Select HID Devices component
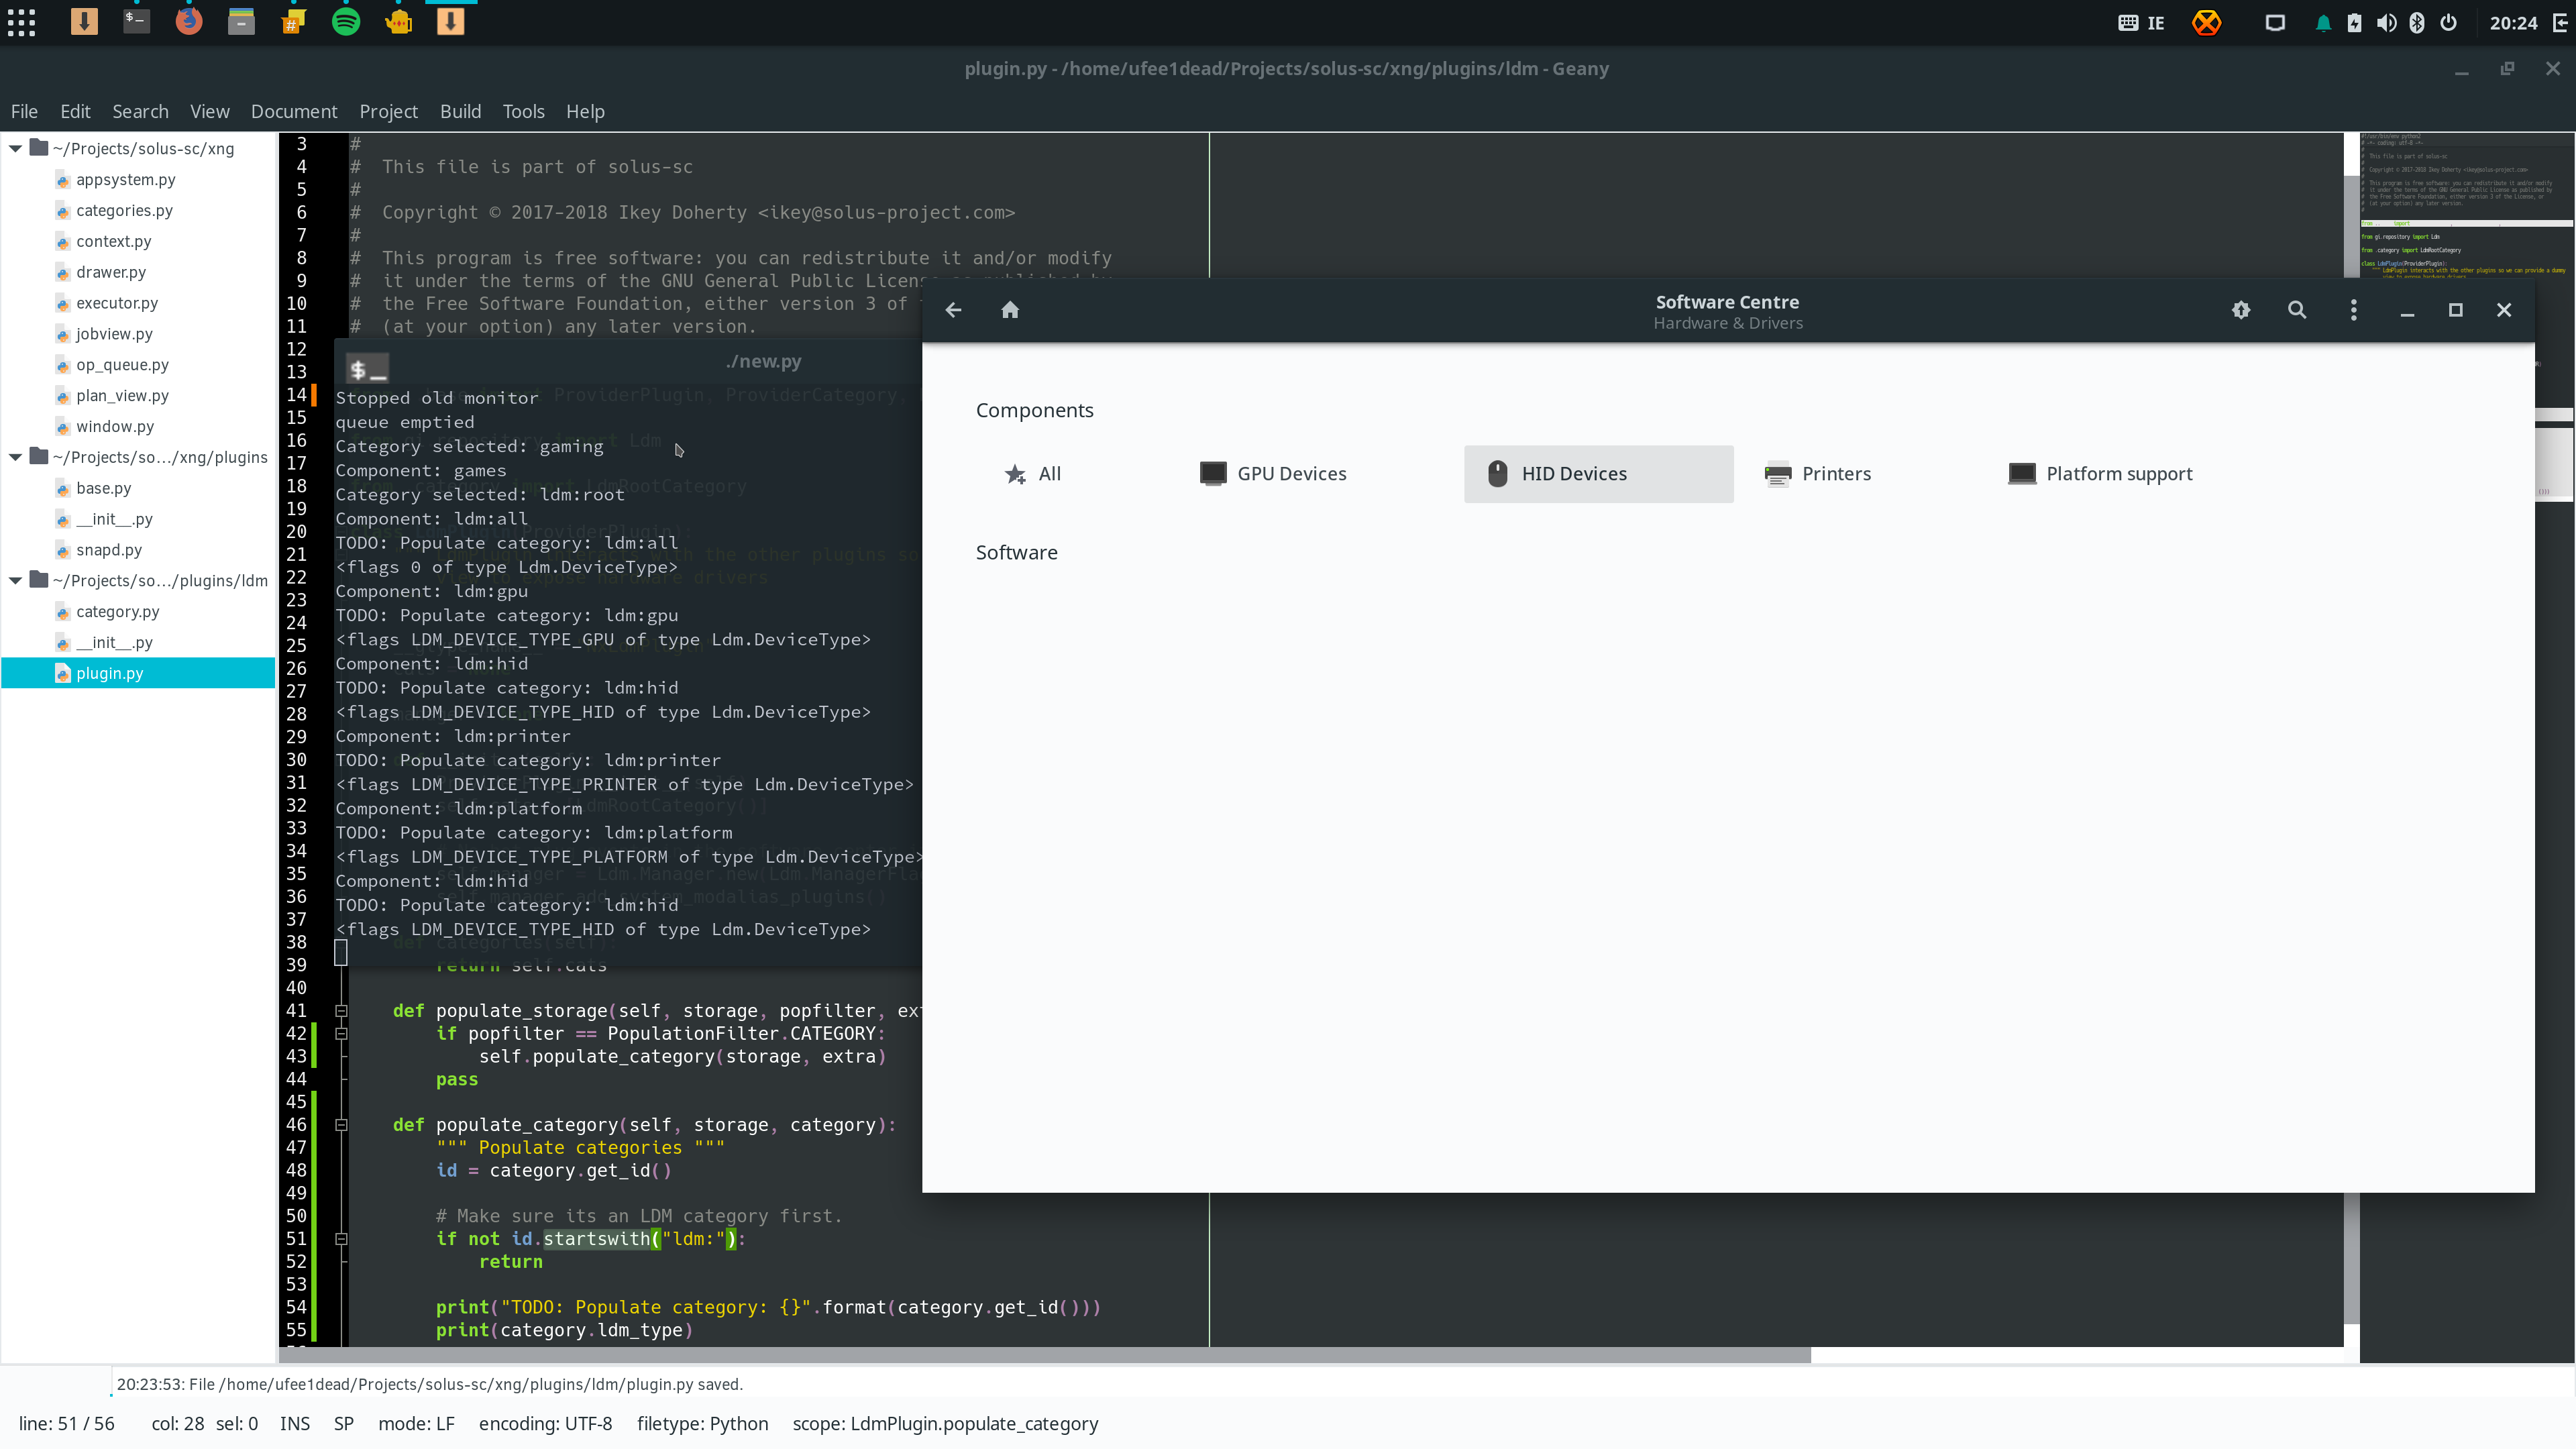 [x=1598, y=473]
